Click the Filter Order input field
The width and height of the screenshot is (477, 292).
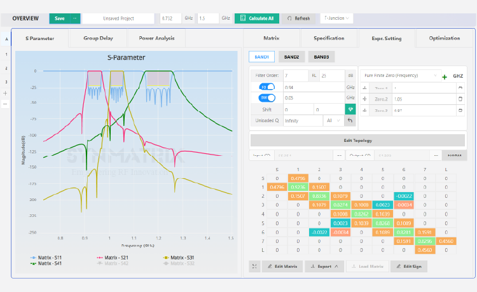tap(296, 76)
